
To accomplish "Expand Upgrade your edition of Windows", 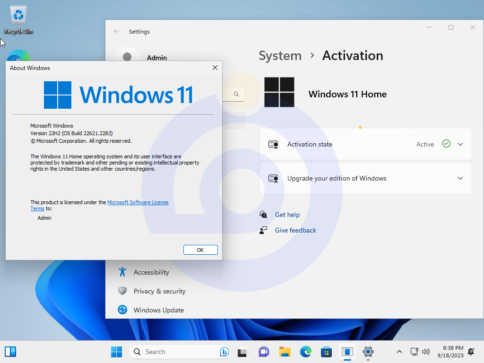I will pyautogui.click(x=366, y=178).
